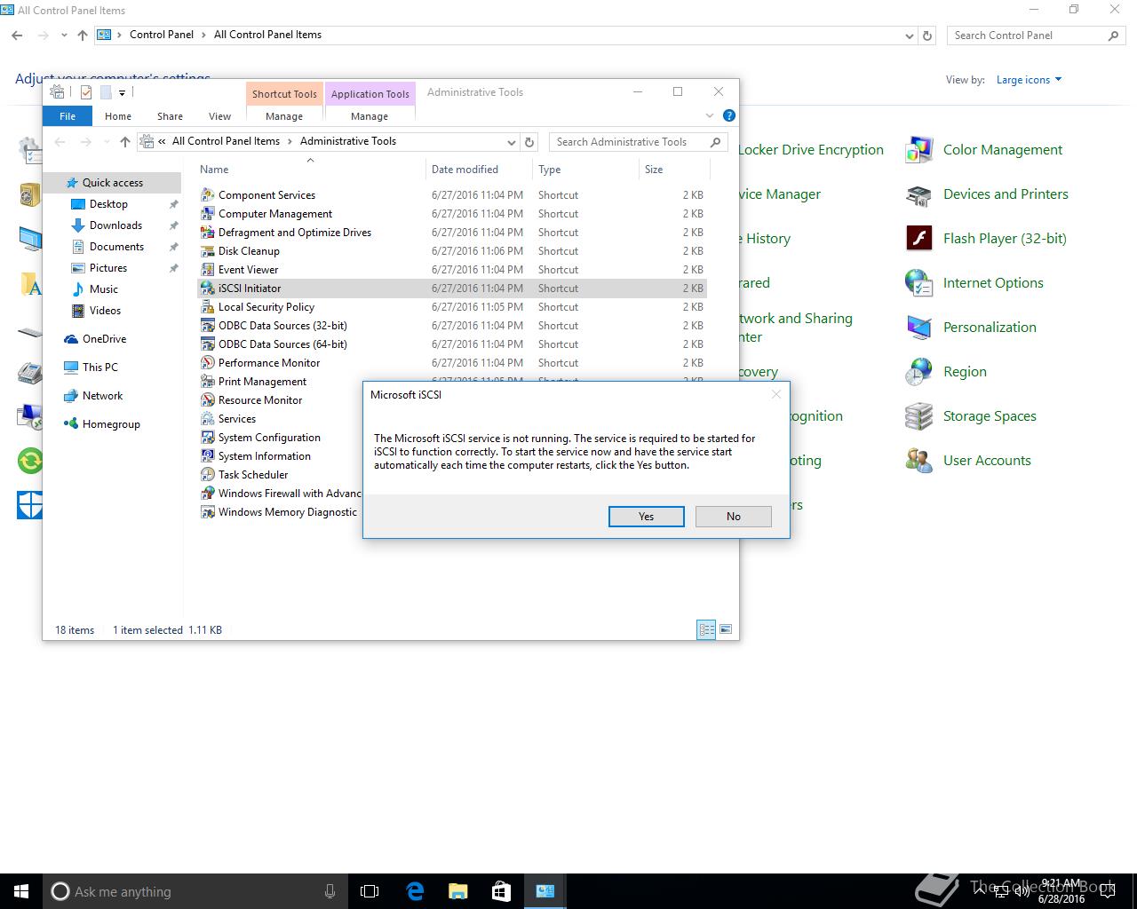Open the Application Tools Manage tab
The height and width of the screenshot is (909, 1137).
point(370,116)
